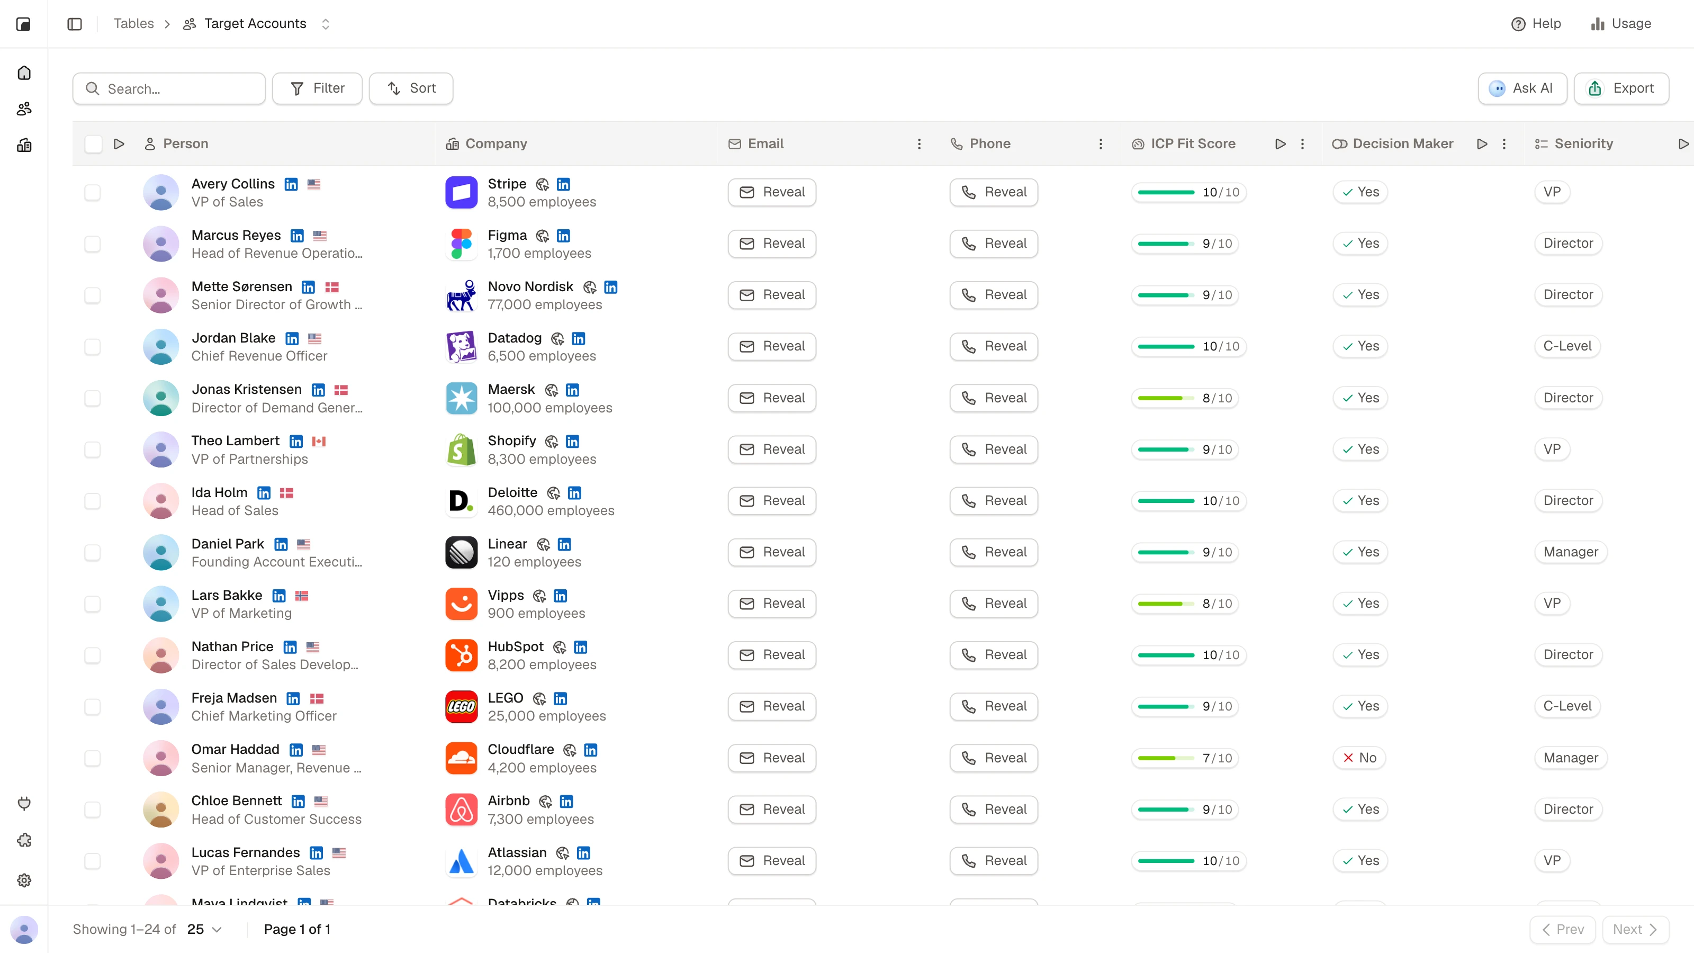Expand the Decision Maker column play arrow
This screenshot has height=953, width=1694.
[1482, 144]
